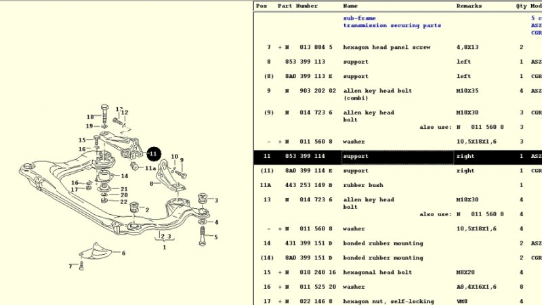542x305 pixels.
Task: Click callout 6 on the exploded diagram
Action: point(123,253)
